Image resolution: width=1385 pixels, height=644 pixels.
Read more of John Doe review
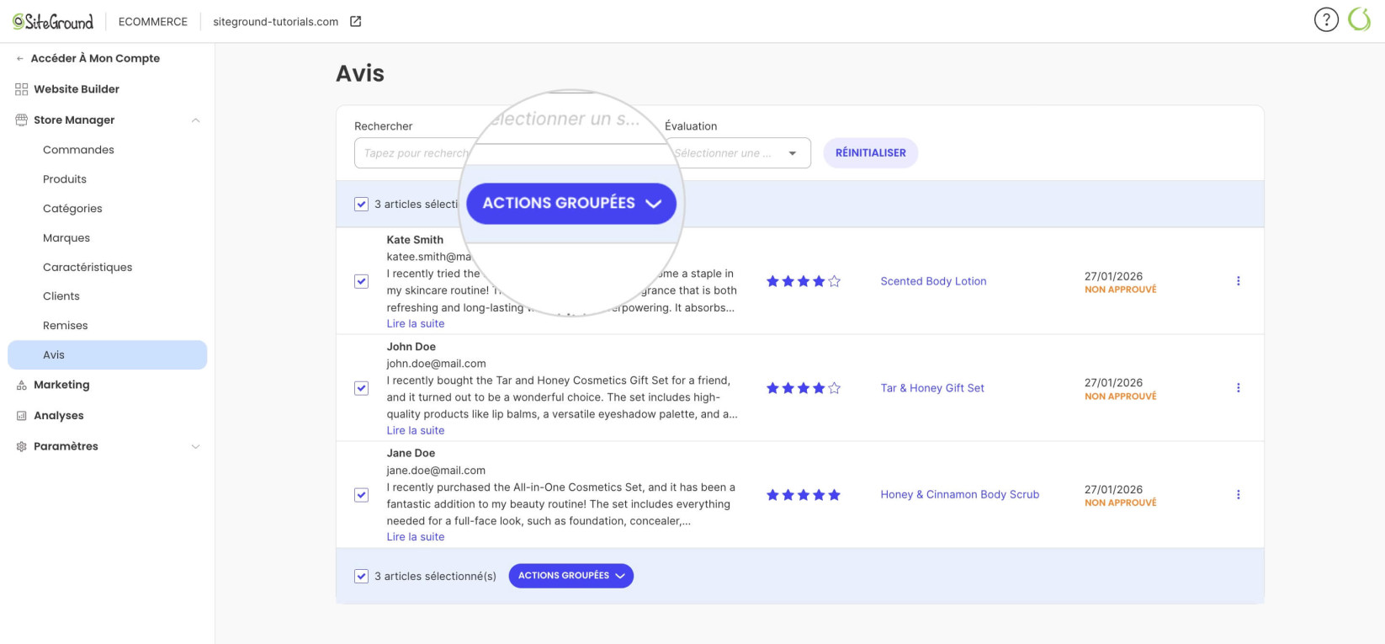pos(416,431)
